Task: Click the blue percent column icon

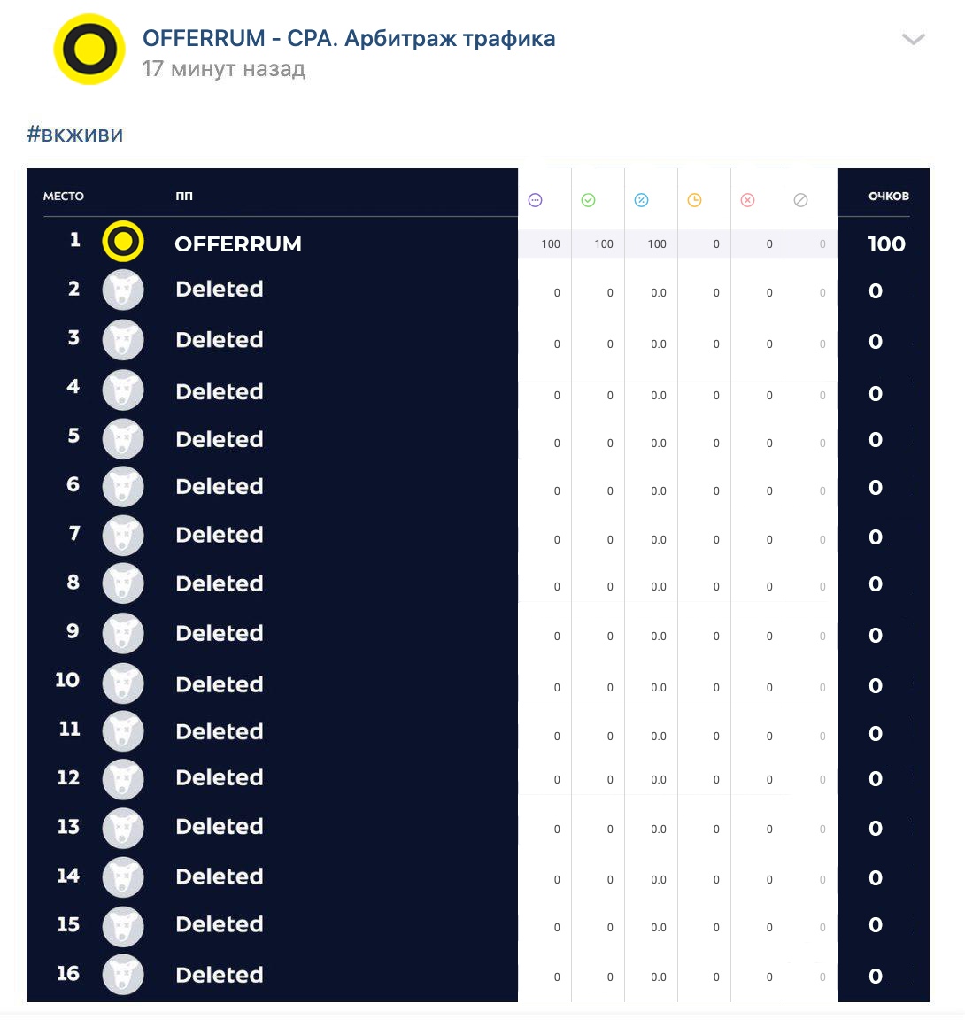Action: click(641, 200)
